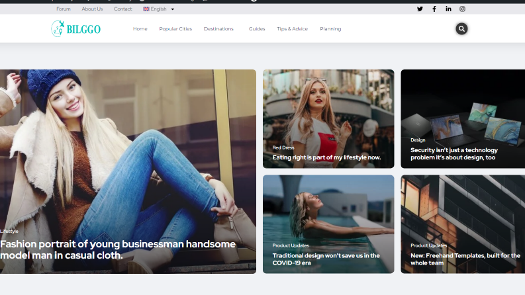Viewport: 525px width, 295px height.
Task: Open the Twitter social icon
Action: pos(420,9)
